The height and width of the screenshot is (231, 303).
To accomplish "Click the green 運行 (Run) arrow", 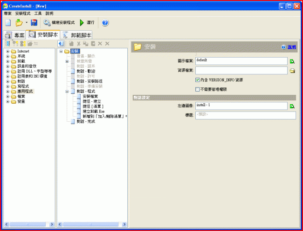I will click(x=82, y=22).
